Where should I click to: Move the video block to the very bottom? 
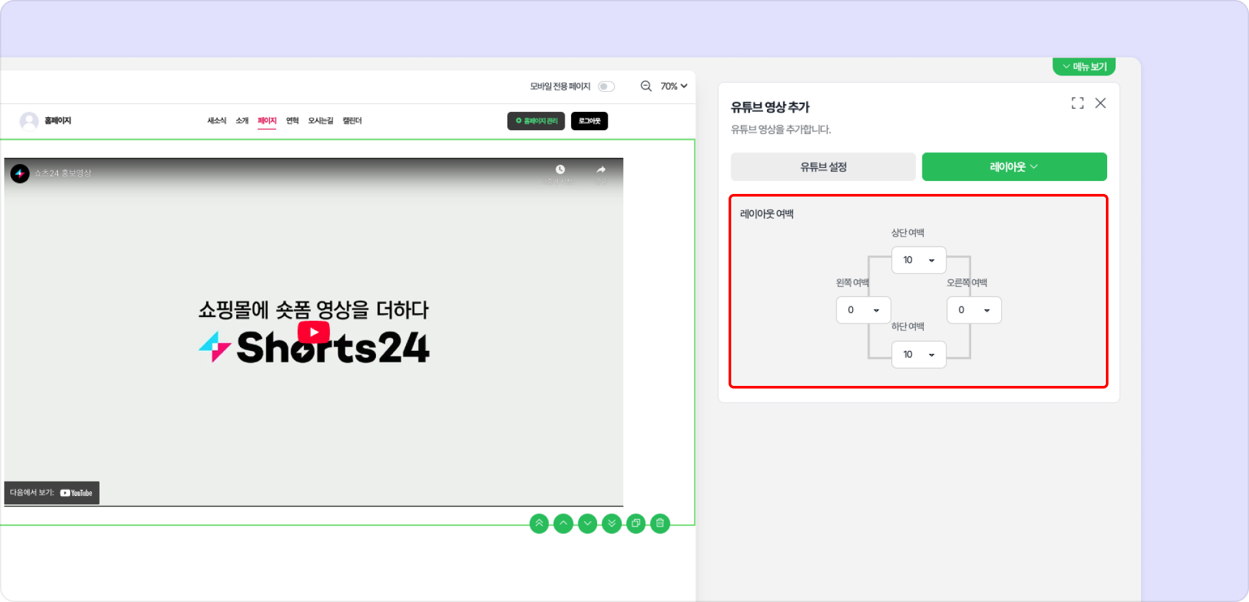(x=611, y=523)
